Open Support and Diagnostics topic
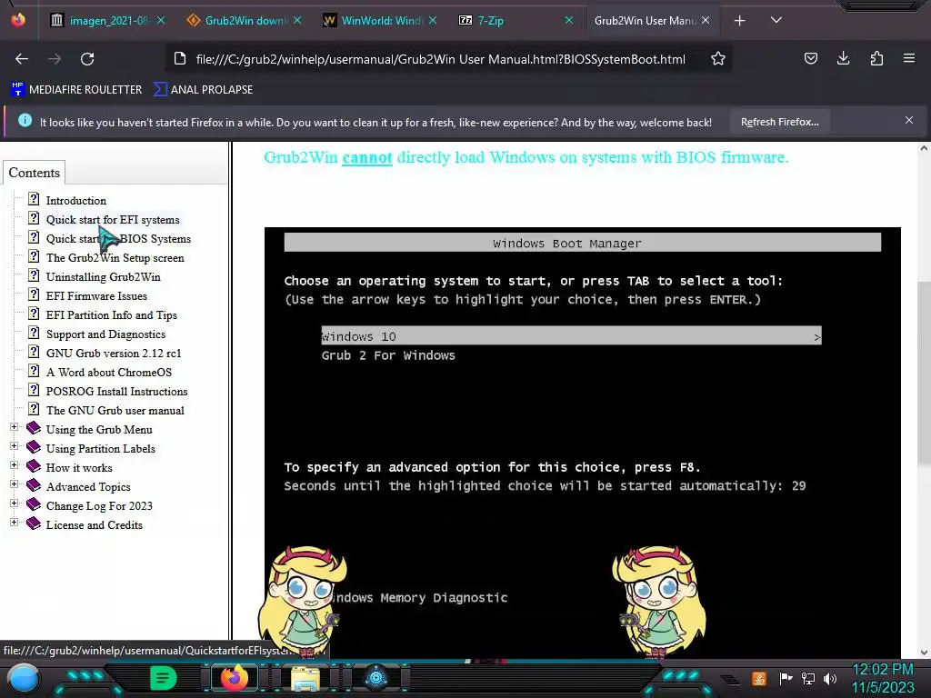This screenshot has width=931, height=698. [x=105, y=334]
